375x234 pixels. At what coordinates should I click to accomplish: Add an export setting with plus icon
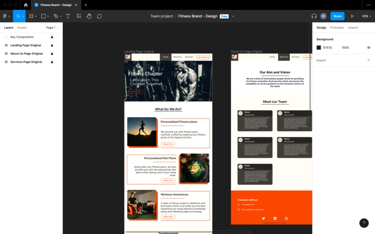(368, 60)
